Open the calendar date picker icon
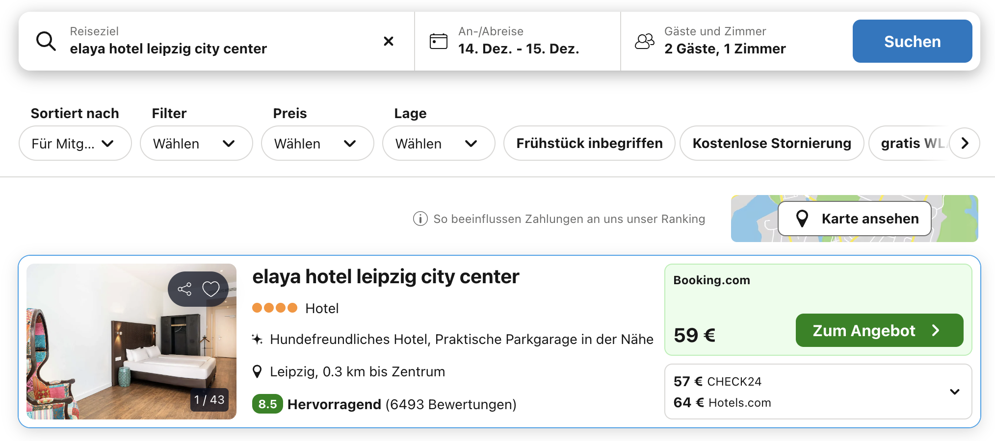 coord(438,41)
